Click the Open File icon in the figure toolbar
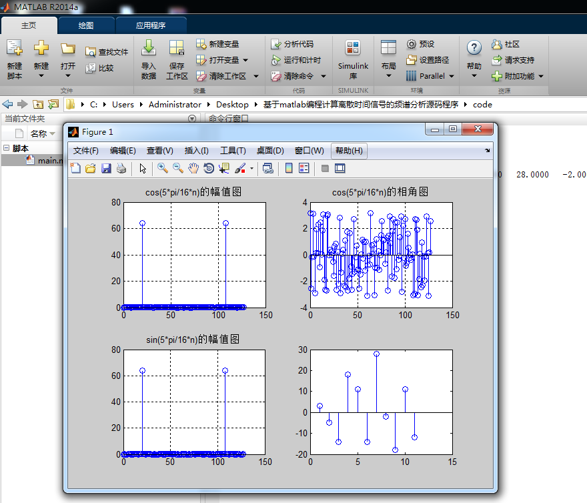 [91, 169]
